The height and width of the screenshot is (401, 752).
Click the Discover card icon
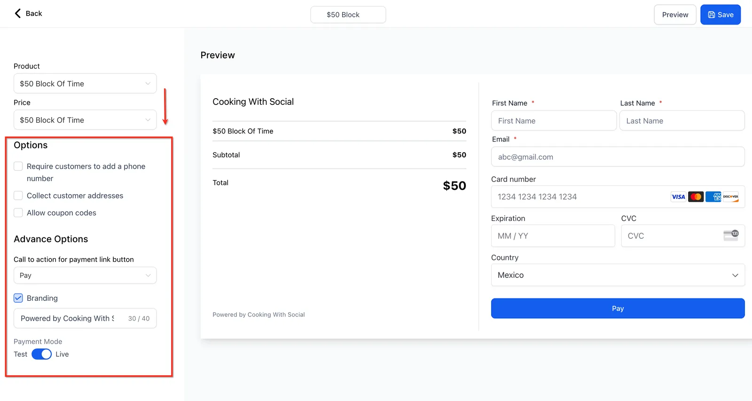click(731, 197)
